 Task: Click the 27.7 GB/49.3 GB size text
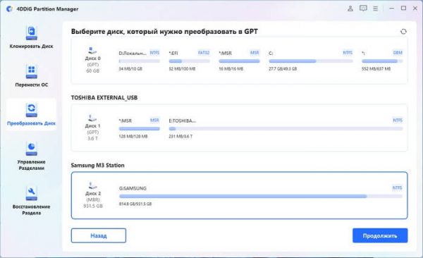(x=283, y=69)
